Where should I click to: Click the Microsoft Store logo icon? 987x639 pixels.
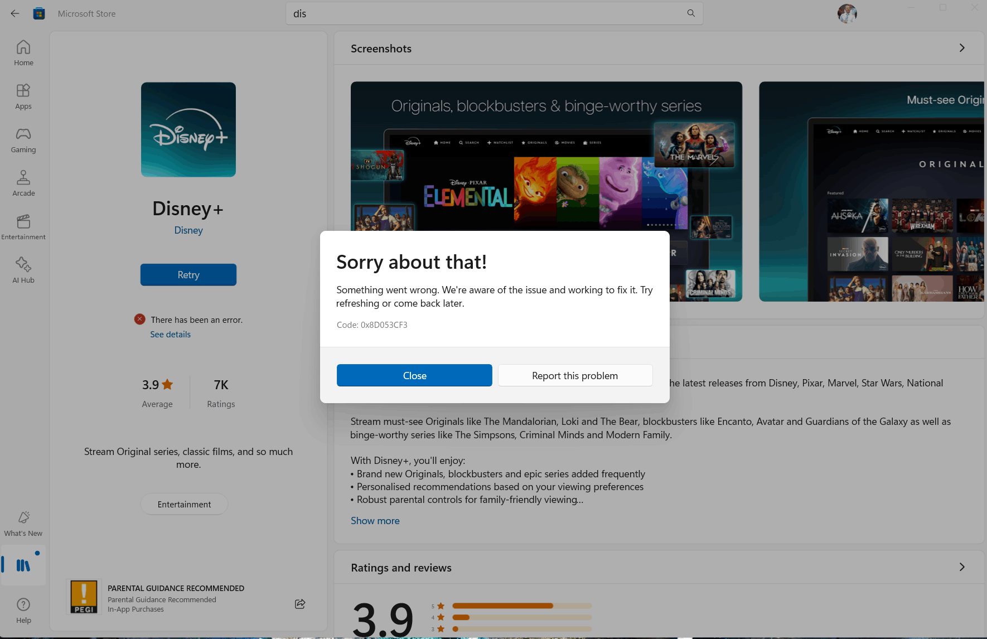point(39,13)
